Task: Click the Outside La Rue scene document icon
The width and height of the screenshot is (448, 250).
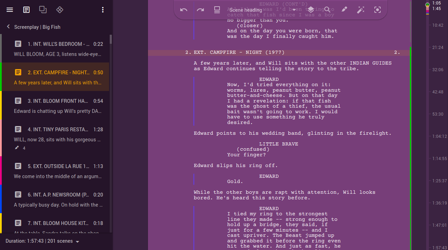Action: coord(18,166)
